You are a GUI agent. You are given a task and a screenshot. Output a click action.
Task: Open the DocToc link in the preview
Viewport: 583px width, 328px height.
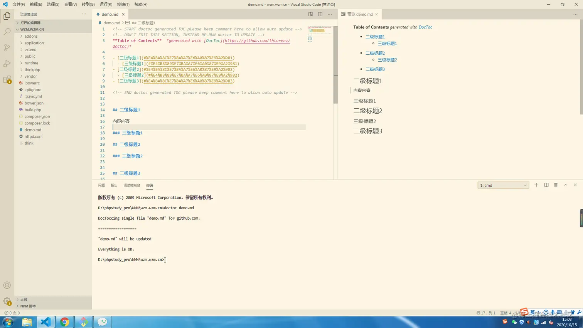point(425,27)
